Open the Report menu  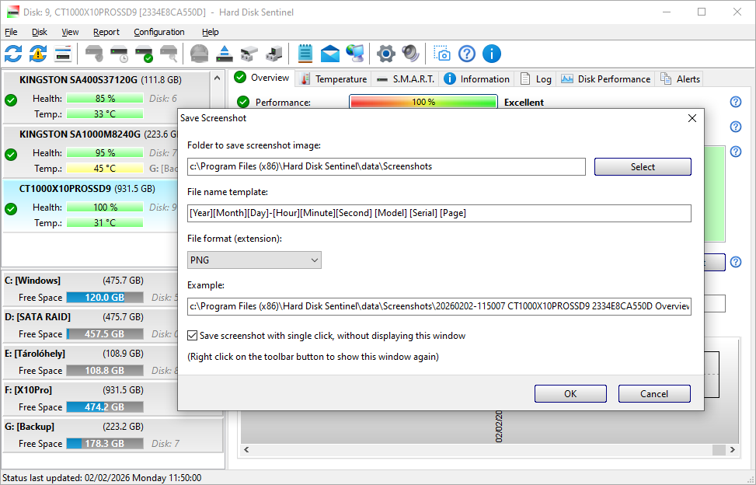(106, 32)
